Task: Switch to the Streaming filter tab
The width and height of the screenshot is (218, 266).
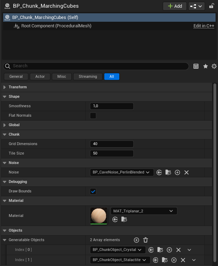Action: click(88, 76)
